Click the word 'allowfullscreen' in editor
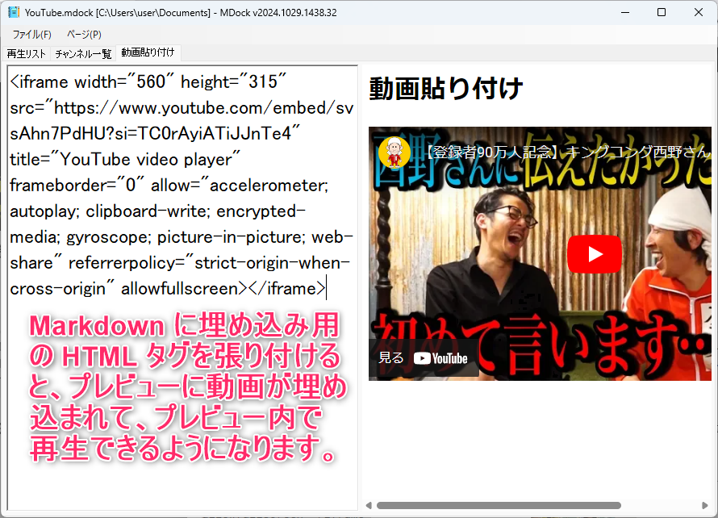Image resolution: width=718 pixels, height=518 pixels. pos(180,289)
